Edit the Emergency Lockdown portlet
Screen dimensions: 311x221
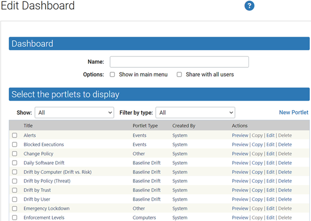pos(270,209)
